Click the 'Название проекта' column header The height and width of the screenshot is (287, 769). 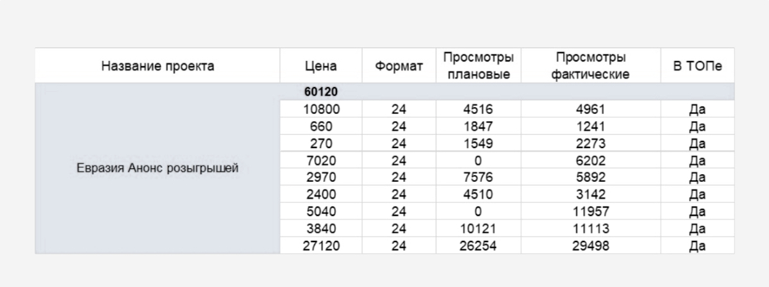(x=158, y=66)
